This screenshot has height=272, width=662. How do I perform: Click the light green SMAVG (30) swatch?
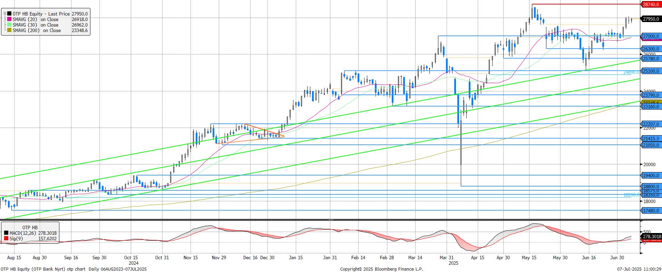[x=9, y=25]
